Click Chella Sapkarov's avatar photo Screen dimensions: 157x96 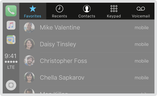click(x=29, y=77)
